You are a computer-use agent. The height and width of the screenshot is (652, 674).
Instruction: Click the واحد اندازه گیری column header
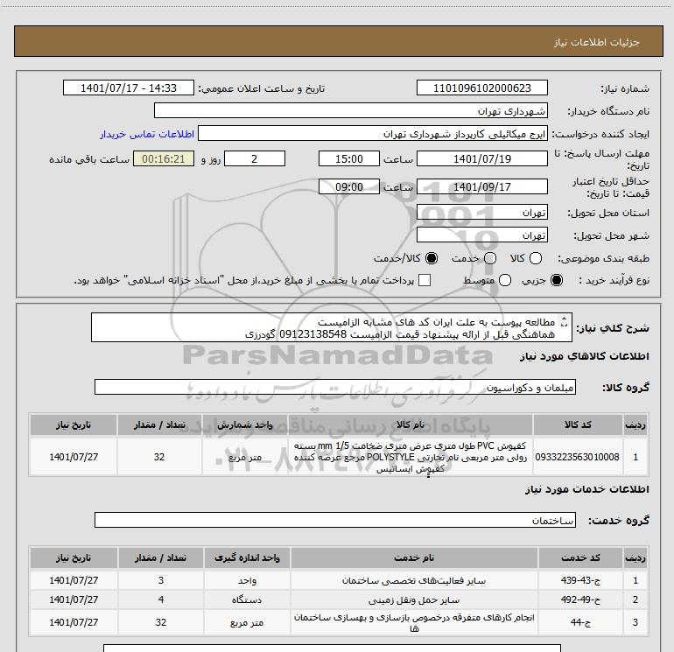[x=247, y=557]
